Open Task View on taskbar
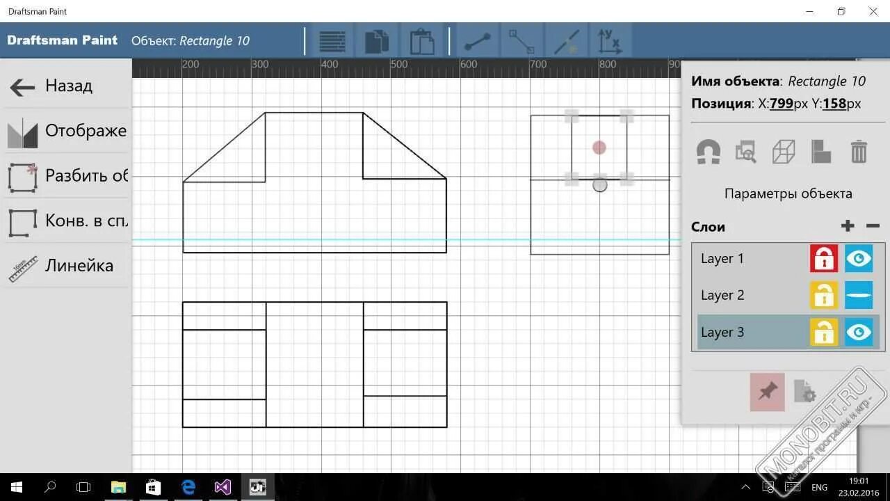This screenshot has height=501, width=890. 83,487
